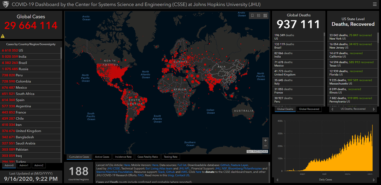
Task: Select India in the cases list
Action: coord(30,56)
